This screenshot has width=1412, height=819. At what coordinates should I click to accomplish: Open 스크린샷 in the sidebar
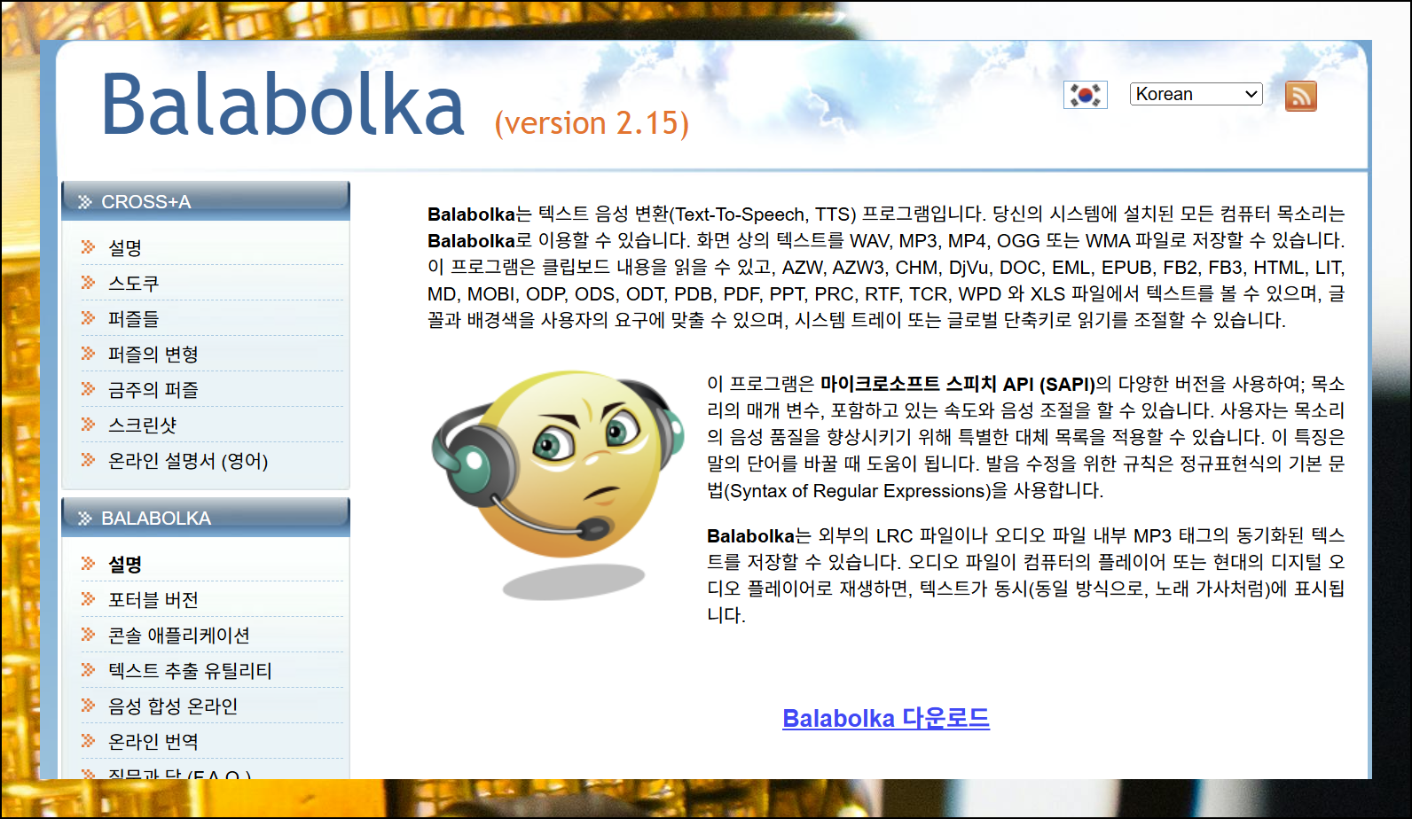tap(142, 425)
